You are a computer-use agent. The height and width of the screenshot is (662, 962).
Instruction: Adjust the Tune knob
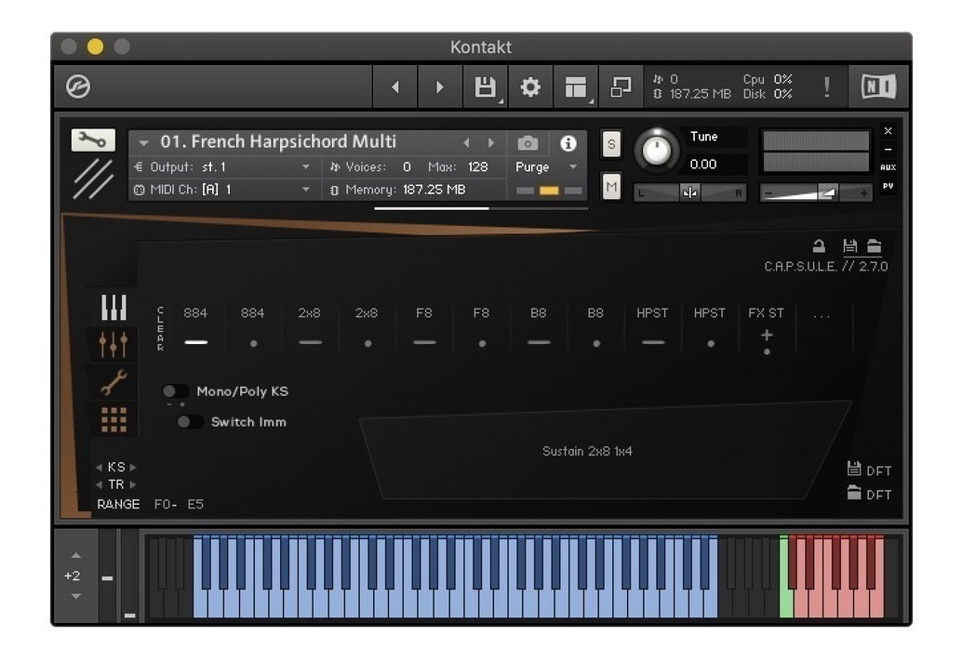point(656,150)
